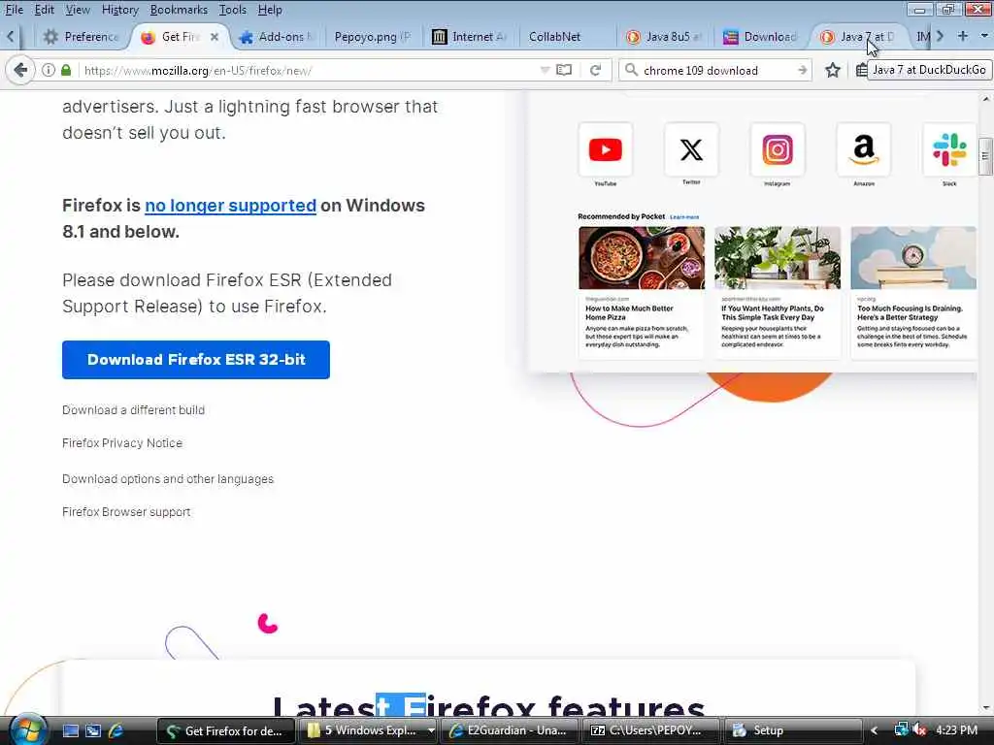
Task: Switch to the Add-ons tab
Action: click(x=277, y=37)
